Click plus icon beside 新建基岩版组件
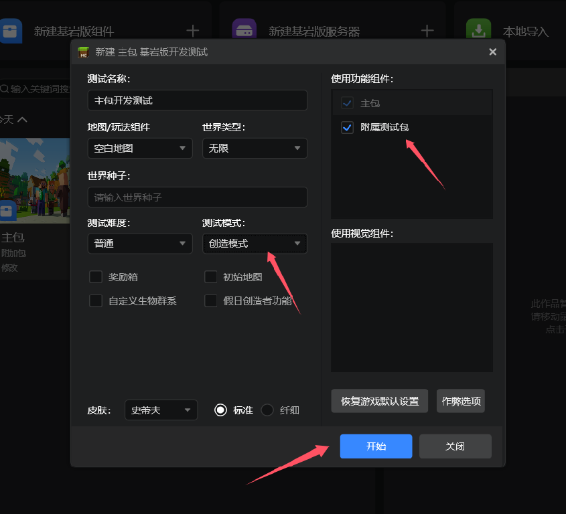The height and width of the screenshot is (514, 566). click(193, 31)
